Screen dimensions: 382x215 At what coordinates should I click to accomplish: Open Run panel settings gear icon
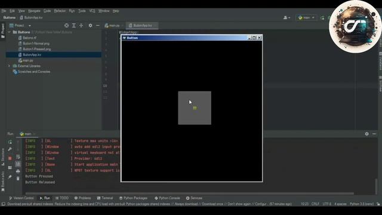(366, 134)
